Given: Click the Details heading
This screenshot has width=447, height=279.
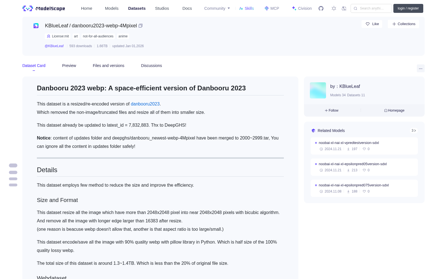Looking at the screenshot, I should 47,170.
